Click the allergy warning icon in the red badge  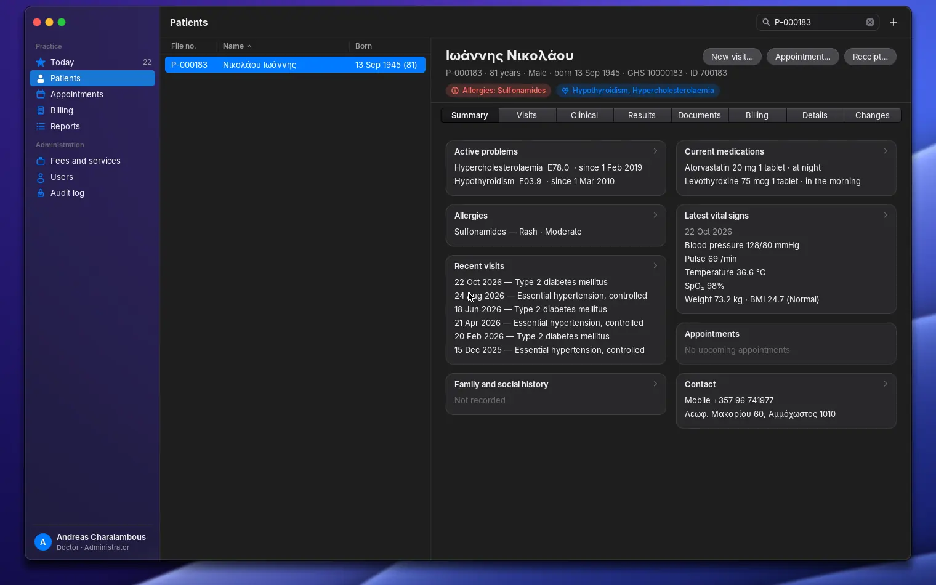click(x=455, y=91)
